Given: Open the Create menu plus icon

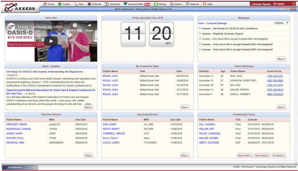Looking at the screenshot, I should click(x=60, y=4).
